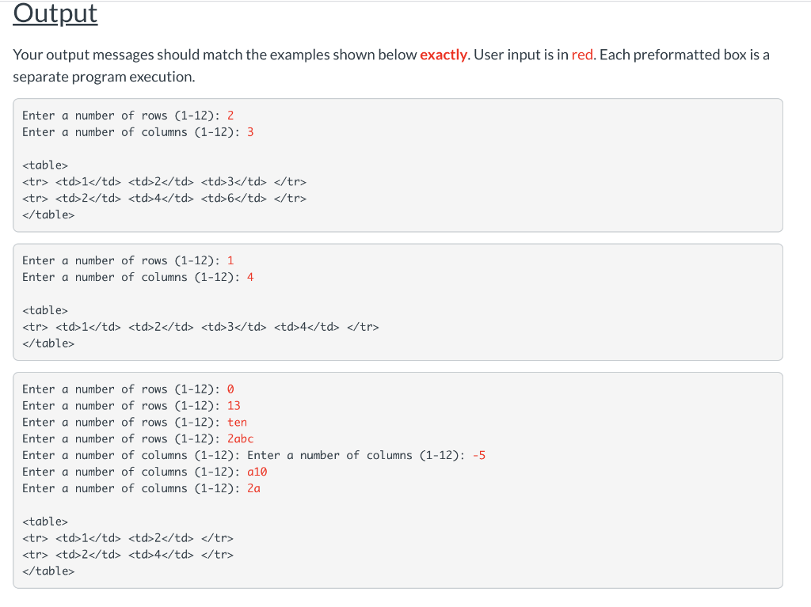Click the red input a10
This screenshot has width=811, height=607.
pos(257,472)
